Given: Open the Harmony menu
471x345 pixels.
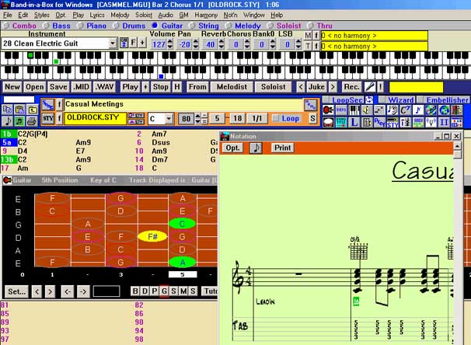Looking at the screenshot, I should [x=206, y=15].
